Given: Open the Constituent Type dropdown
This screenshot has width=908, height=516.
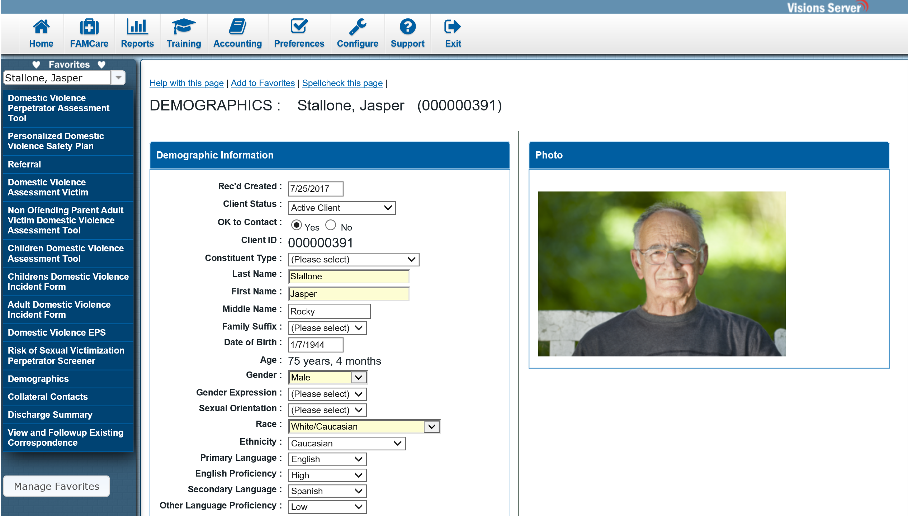Looking at the screenshot, I should pyautogui.click(x=353, y=259).
